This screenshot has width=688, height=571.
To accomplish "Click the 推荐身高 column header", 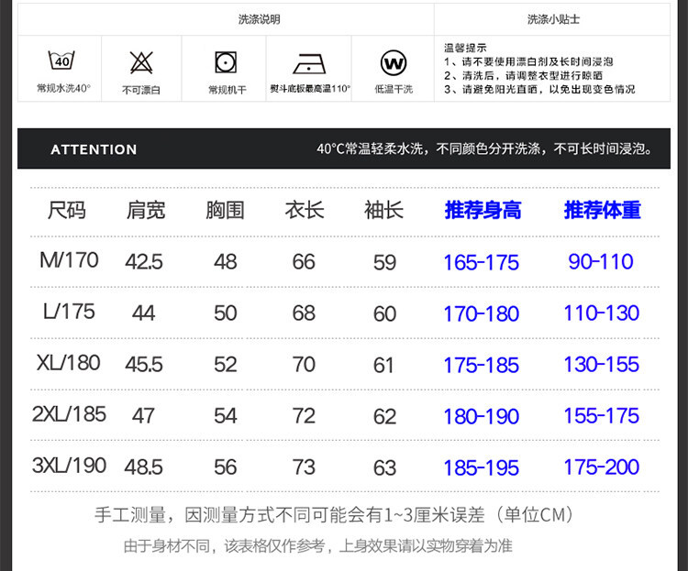I will coord(483,210).
